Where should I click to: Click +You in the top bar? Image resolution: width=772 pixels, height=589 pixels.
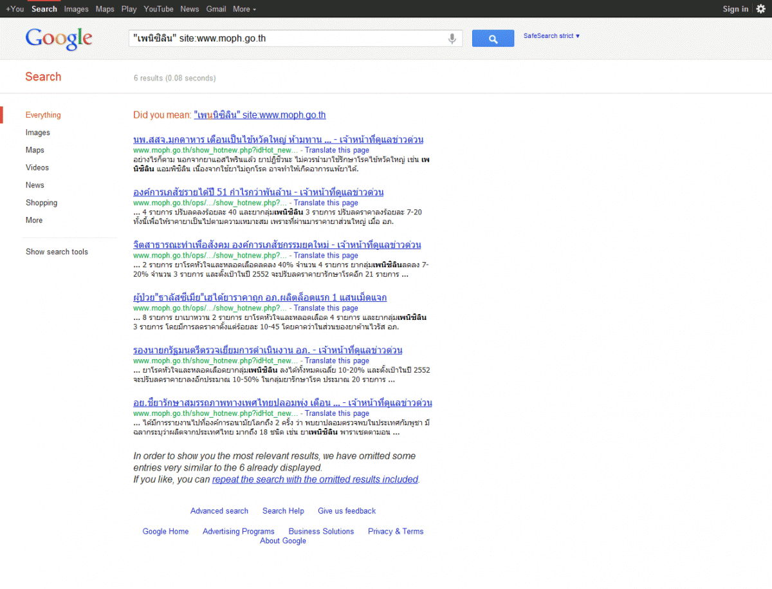15,9
